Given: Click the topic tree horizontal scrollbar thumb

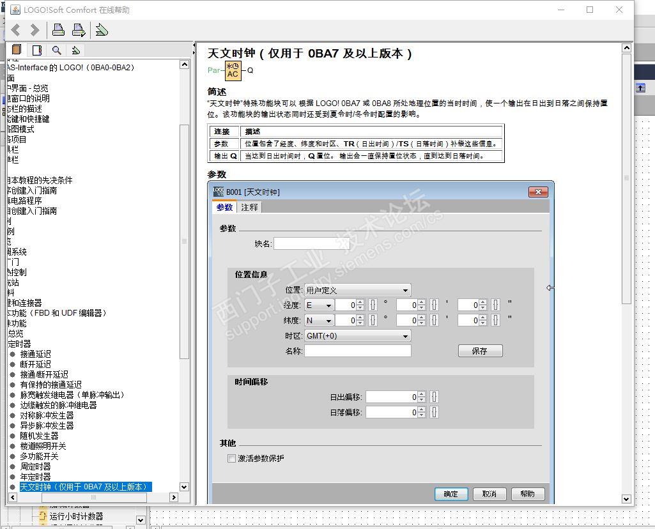Looking at the screenshot, I should 93,497.
